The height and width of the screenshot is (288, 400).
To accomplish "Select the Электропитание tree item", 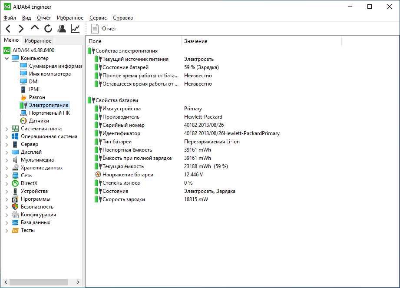I will (x=49, y=105).
